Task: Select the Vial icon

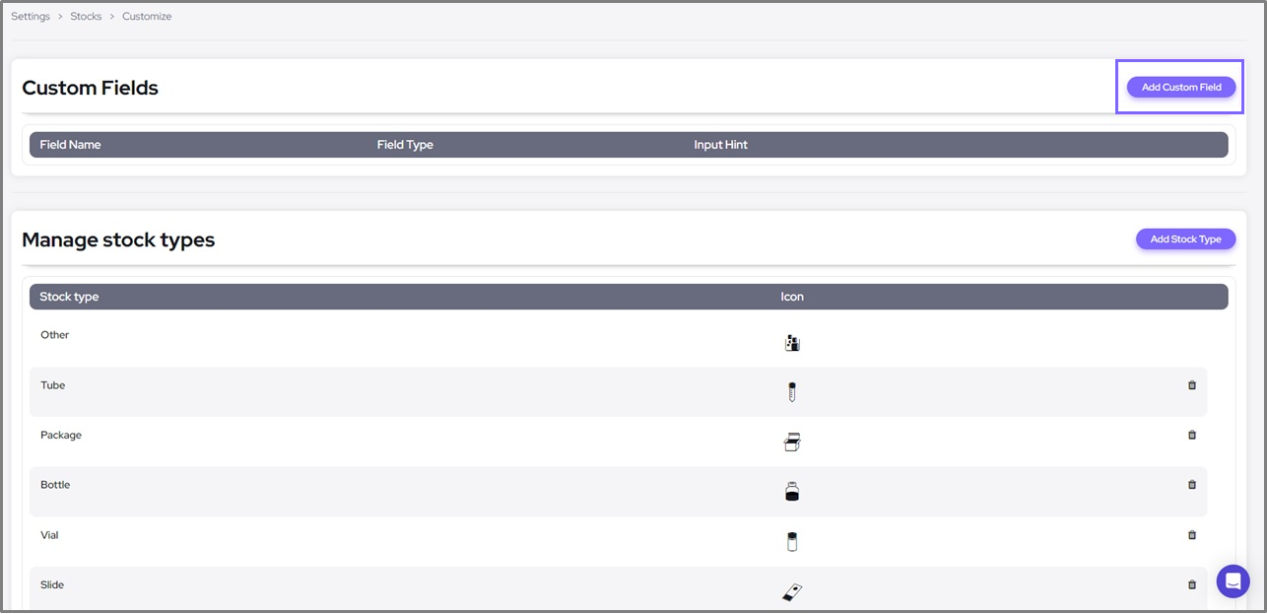Action: click(792, 542)
